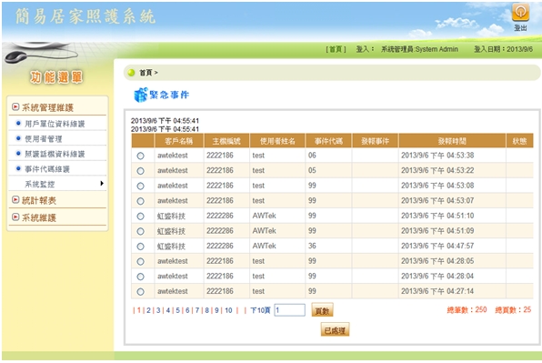The height and width of the screenshot is (363, 542).
Task: Click the 系統管理維護 section arrow icon
Action: 15,106
